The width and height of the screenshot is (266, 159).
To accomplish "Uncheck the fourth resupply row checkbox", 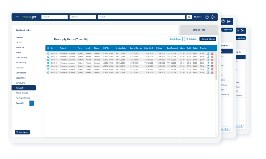I will [x=48, y=63].
